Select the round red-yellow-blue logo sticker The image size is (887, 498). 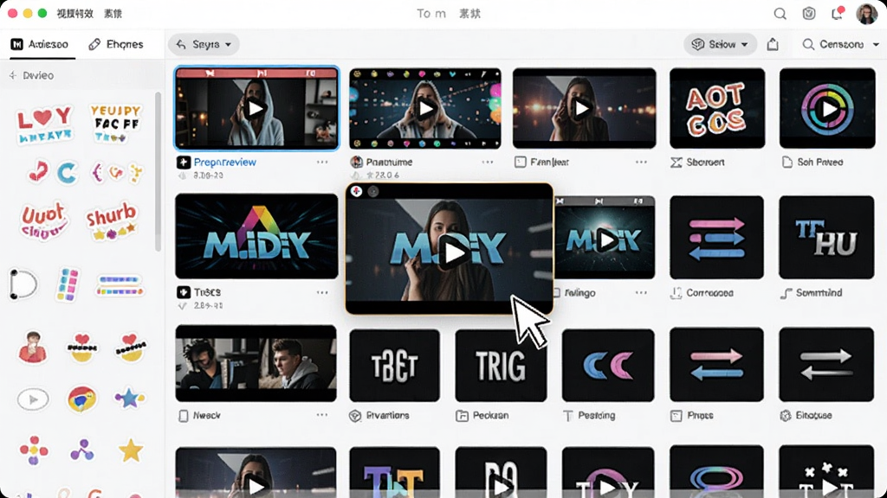(82, 399)
